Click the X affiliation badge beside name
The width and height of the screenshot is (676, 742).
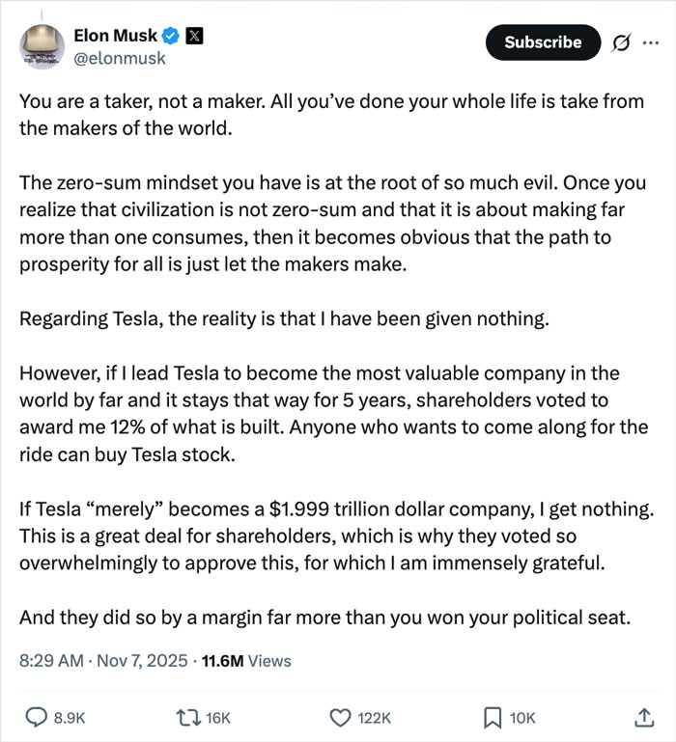coord(193,37)
